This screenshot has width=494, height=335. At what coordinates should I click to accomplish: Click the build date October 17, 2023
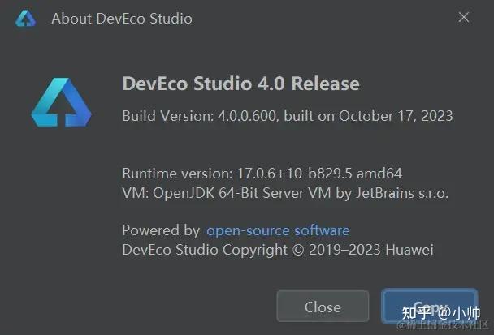[396, 115]
